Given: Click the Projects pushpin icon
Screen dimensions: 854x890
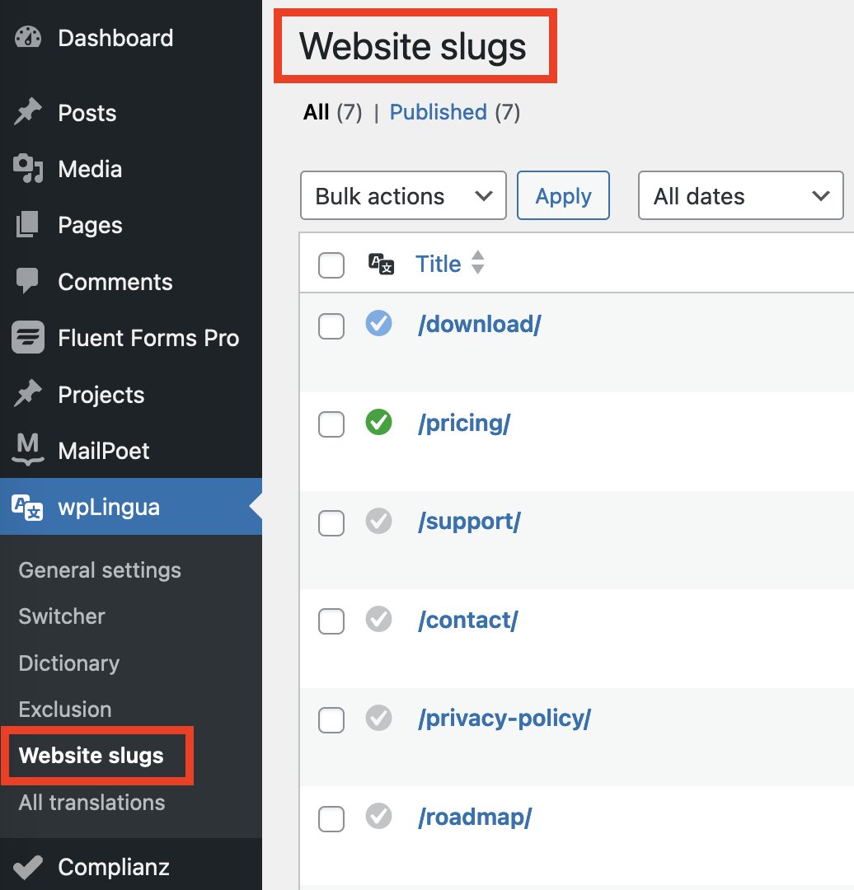Looking at the screenshot, I should [28, 394].
